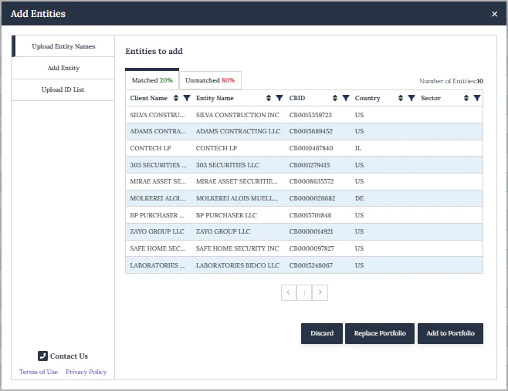Select the Matched 20% tab
The height and width of the screenshot is (391, 508).
152,80
